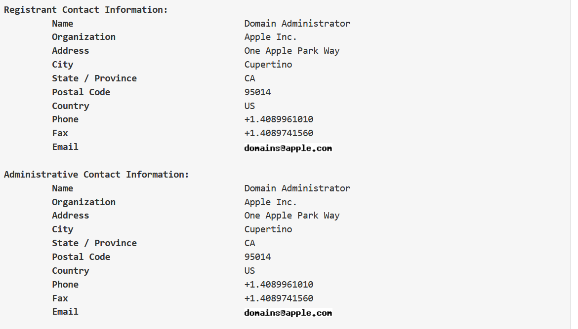The height and width of the screenshot is (329, 578).
Task: Click the 'Fax' label under Registrant Contact
Action: pyautogui.click(x=60, y=133)
